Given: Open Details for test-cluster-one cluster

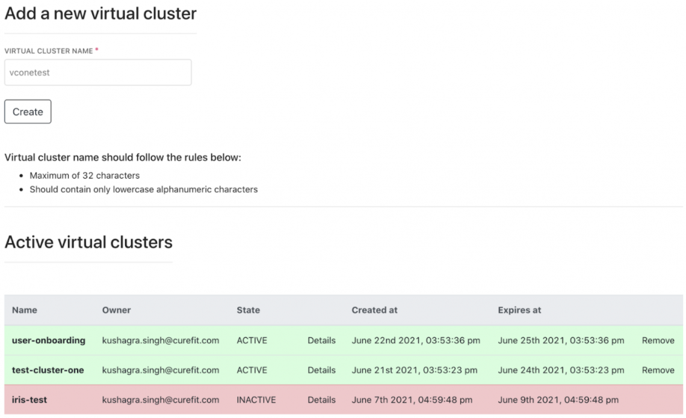Looking at the screenshot, I should 321,370.
